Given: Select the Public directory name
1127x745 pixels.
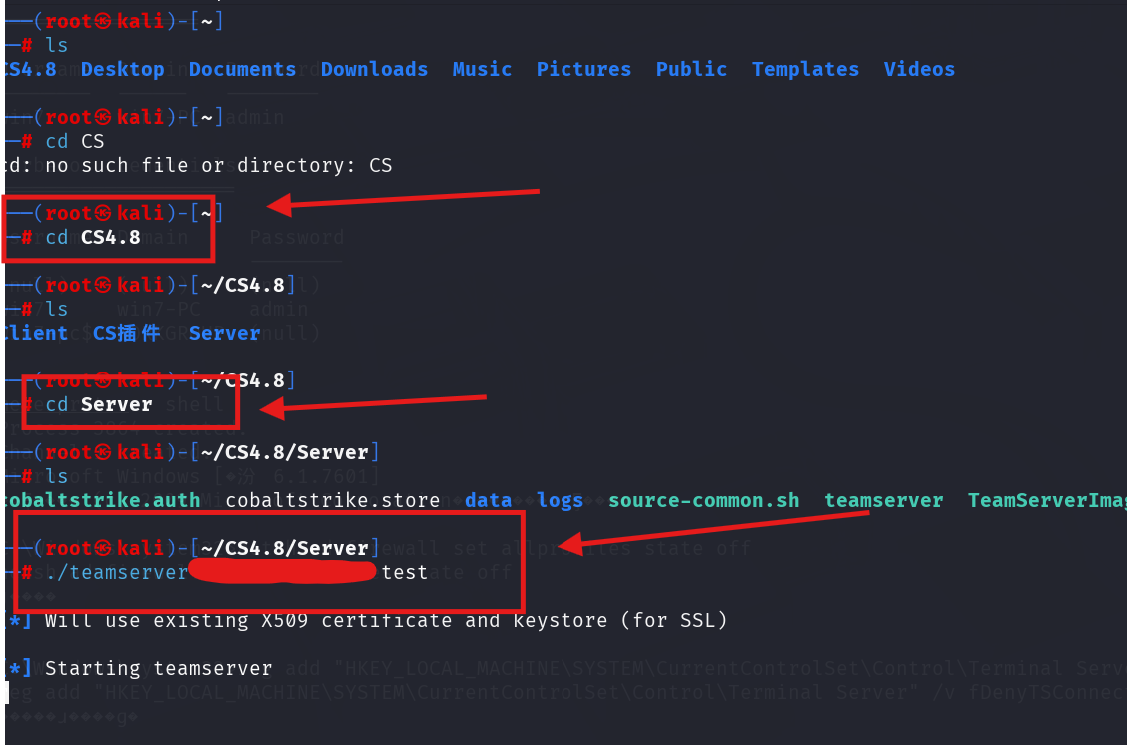Looking at the screenshot, I should (691, 69).
